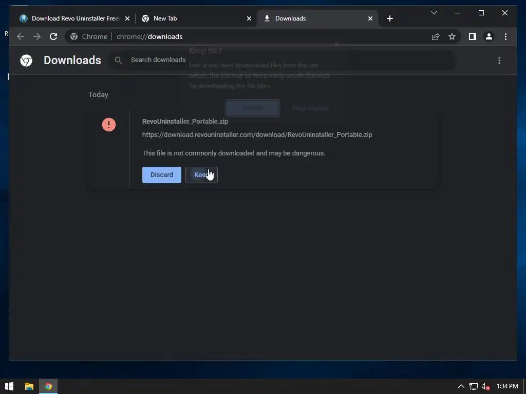The image size is (526, 394).
Task: Go forward to next page
Action: point(37,36)
